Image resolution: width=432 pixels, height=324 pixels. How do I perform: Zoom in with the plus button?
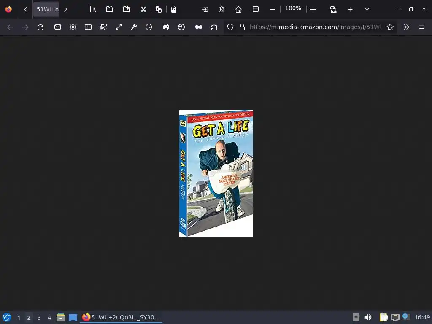click(313, 10)
